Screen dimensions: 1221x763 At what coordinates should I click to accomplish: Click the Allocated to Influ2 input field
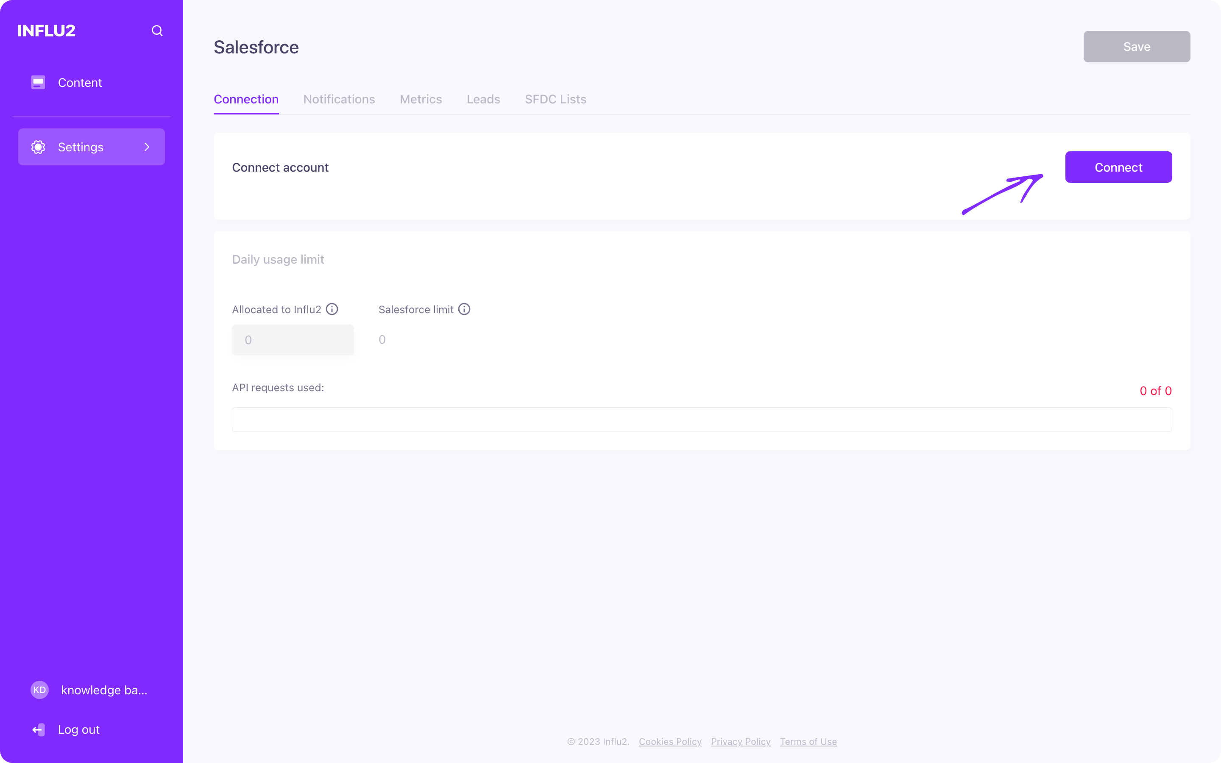click(293, 340)
